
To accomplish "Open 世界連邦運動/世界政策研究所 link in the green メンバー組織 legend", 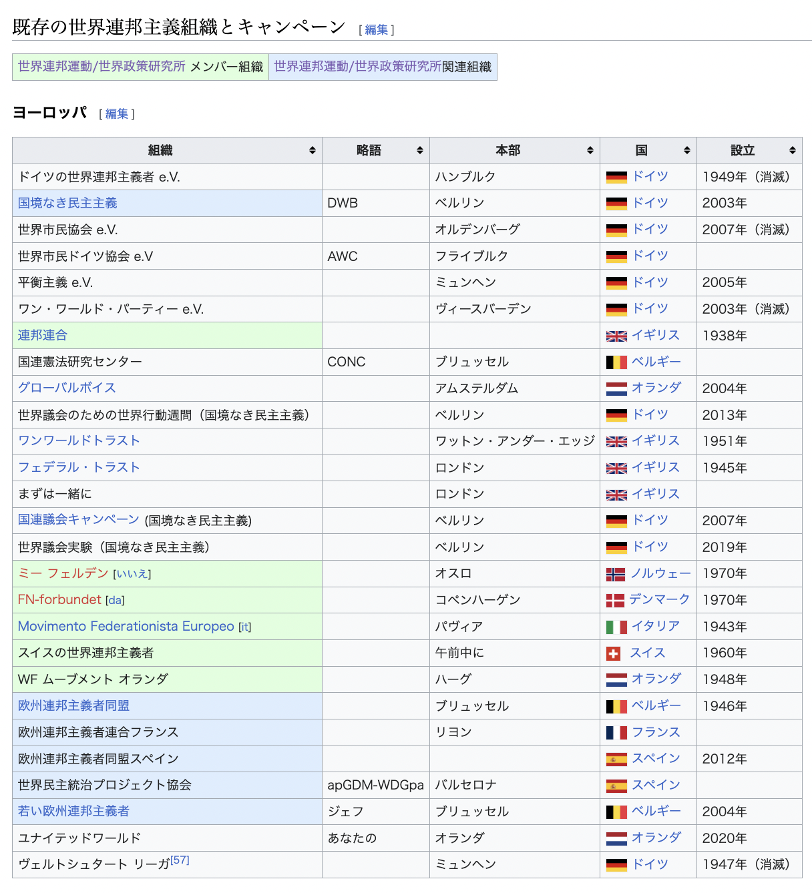I will click(101, 67).
